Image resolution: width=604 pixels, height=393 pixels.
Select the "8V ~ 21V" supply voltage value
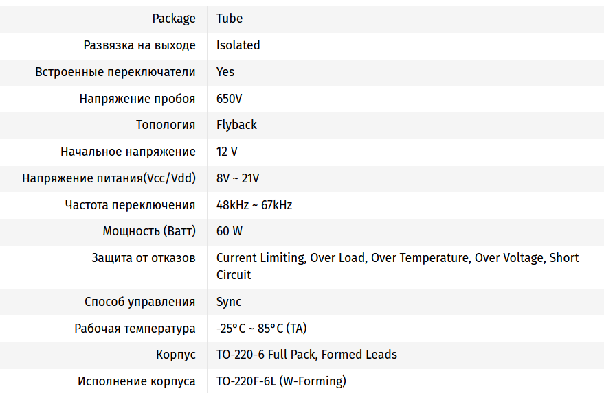(x=238, y=178)
